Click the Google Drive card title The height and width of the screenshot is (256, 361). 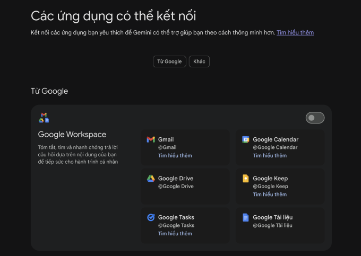pos(176,179)
